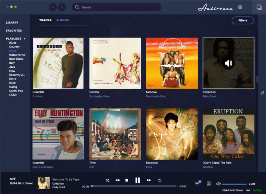Open Audirvana settings gear
Viewport: 266px width, 194px height.
(240, 7)
